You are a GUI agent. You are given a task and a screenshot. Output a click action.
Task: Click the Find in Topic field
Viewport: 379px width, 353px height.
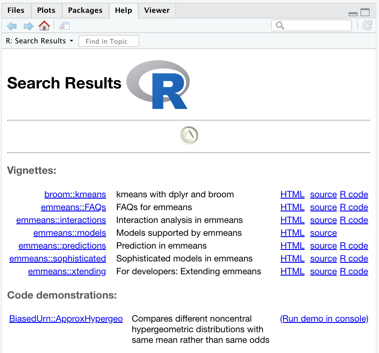(x=109, y=41)
